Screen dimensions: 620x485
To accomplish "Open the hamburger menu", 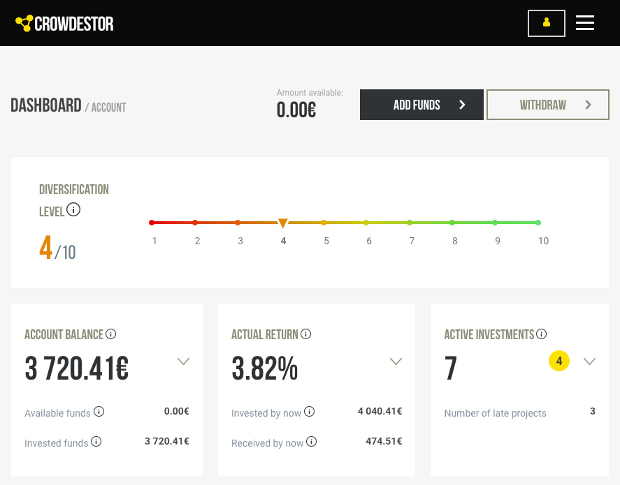I will 585,23.
